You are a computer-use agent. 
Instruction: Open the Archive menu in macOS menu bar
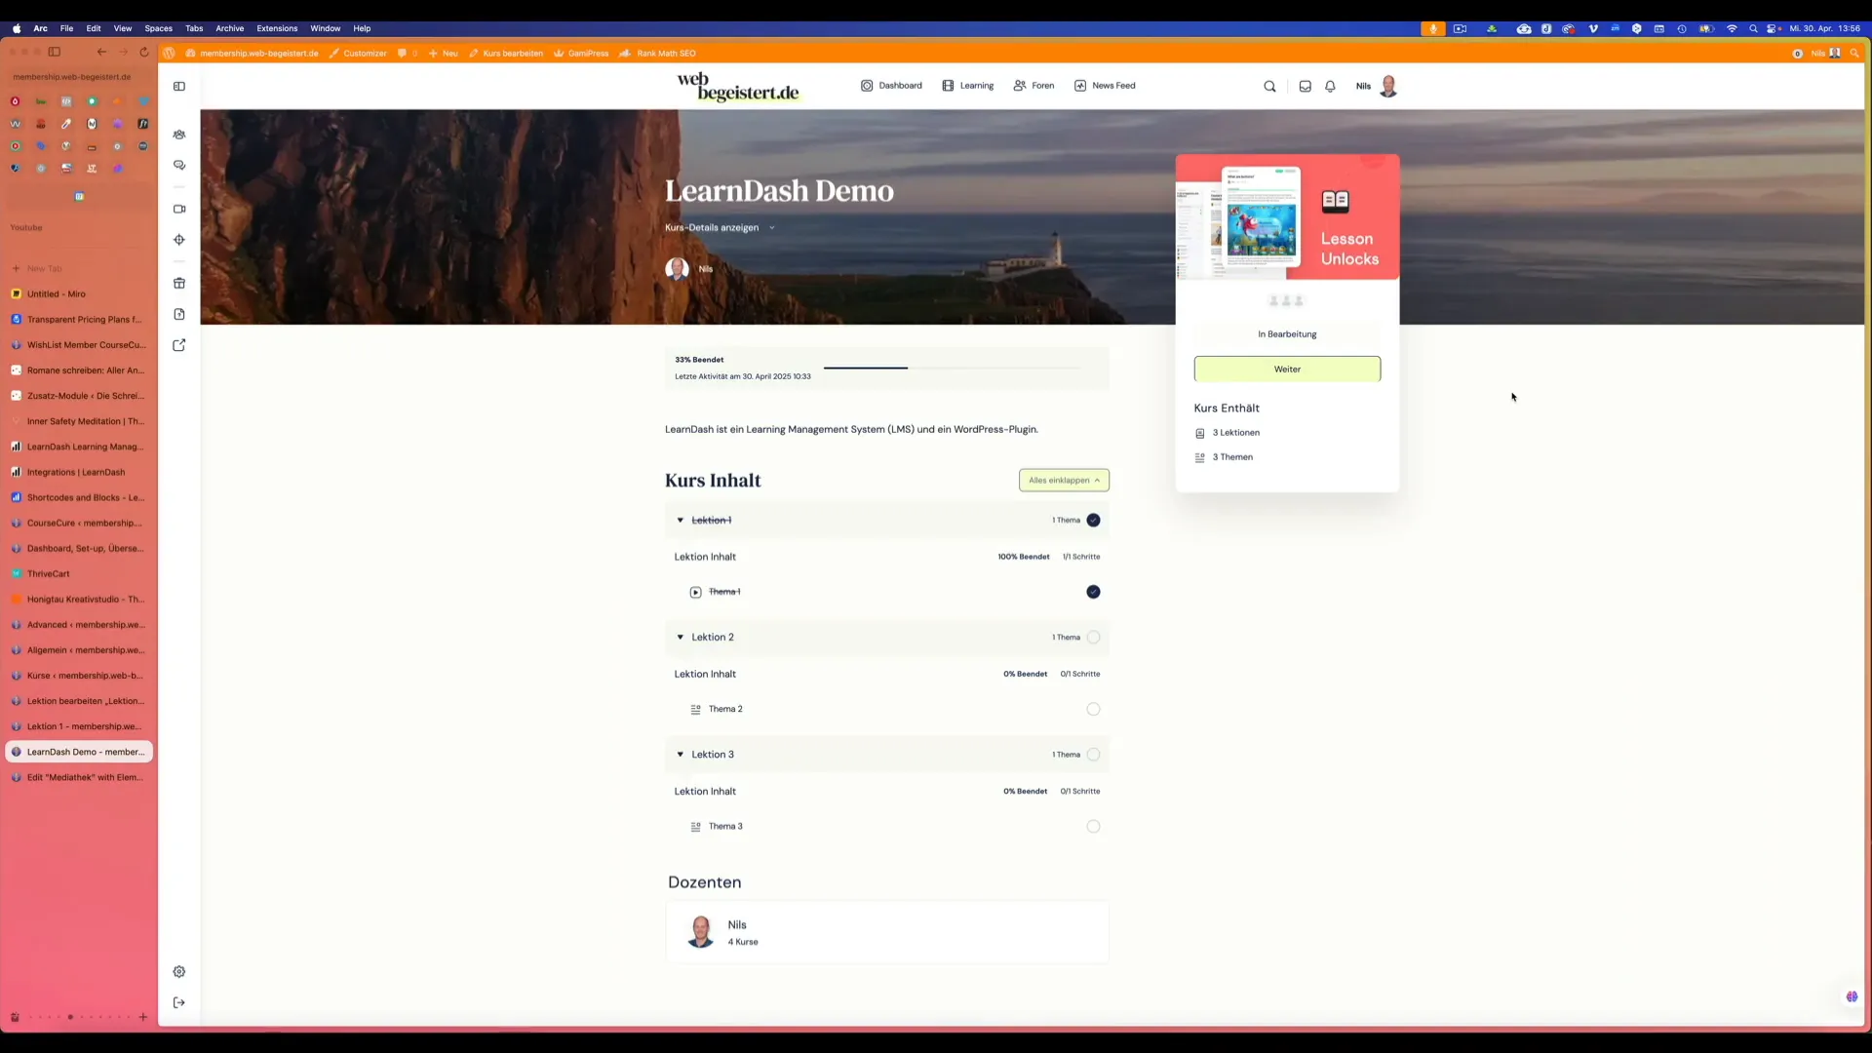pos(230,28)
